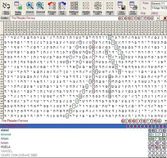Click the Save screen icon
This screenshot has width=167, height=158.
click(x=121, y=6)
